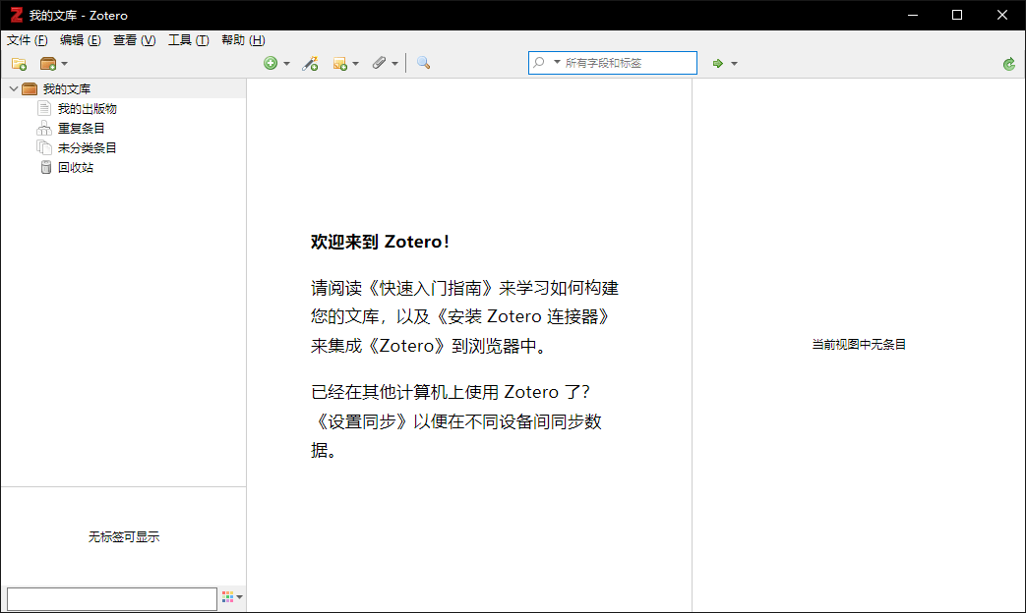Open the 文件 menu

coord(27,40)
